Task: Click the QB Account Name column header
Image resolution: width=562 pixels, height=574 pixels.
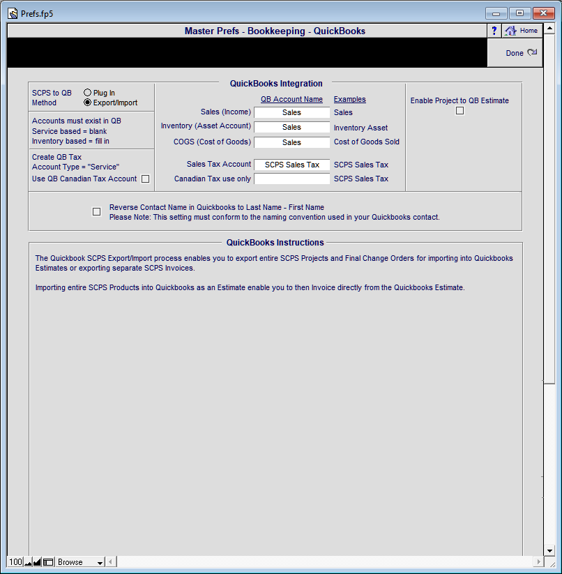Action: click(291, 99)
